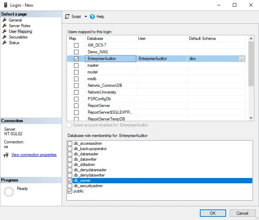Check the Map box for AM_DC5-7
The image size is (259, 220).
pos(76,45)
